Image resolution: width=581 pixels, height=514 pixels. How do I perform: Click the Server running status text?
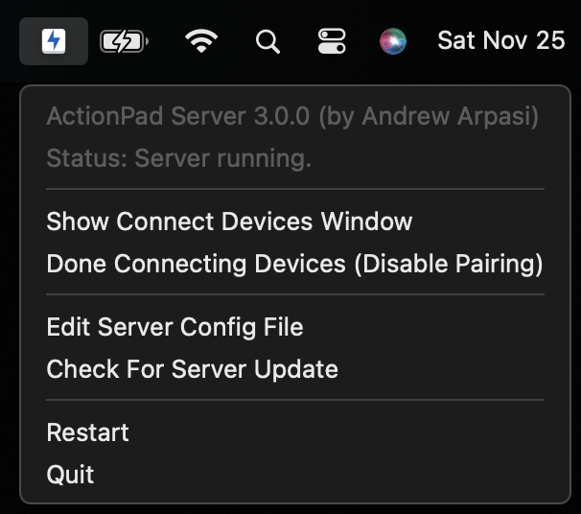point(222,158)
